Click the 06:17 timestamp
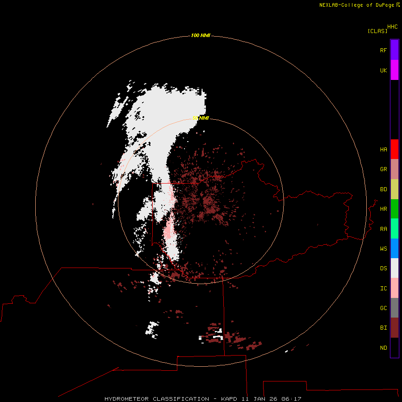The width and height of the screenshot is (402, 402). point(291,399)
